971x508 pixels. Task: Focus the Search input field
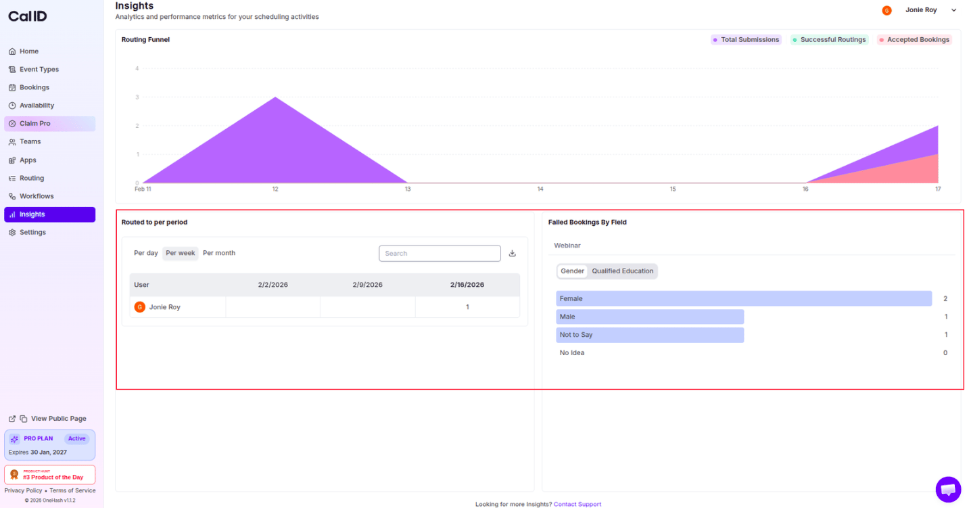click(x=440, y=254)
